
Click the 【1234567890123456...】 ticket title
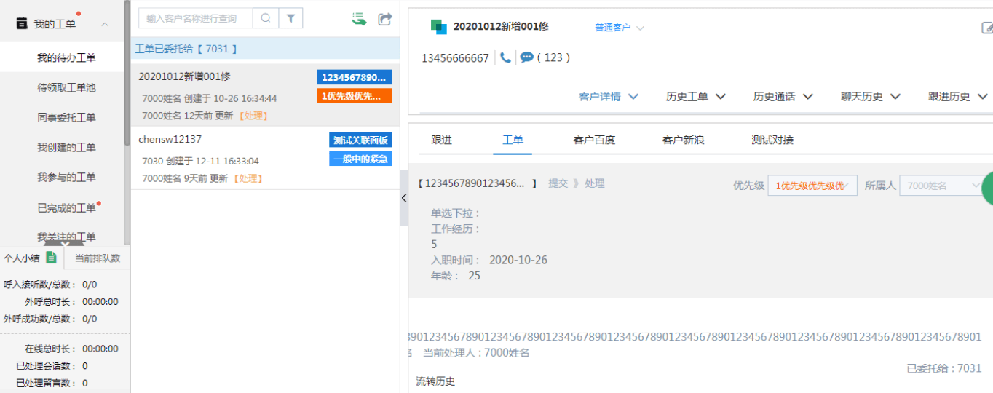coord(477,183)
